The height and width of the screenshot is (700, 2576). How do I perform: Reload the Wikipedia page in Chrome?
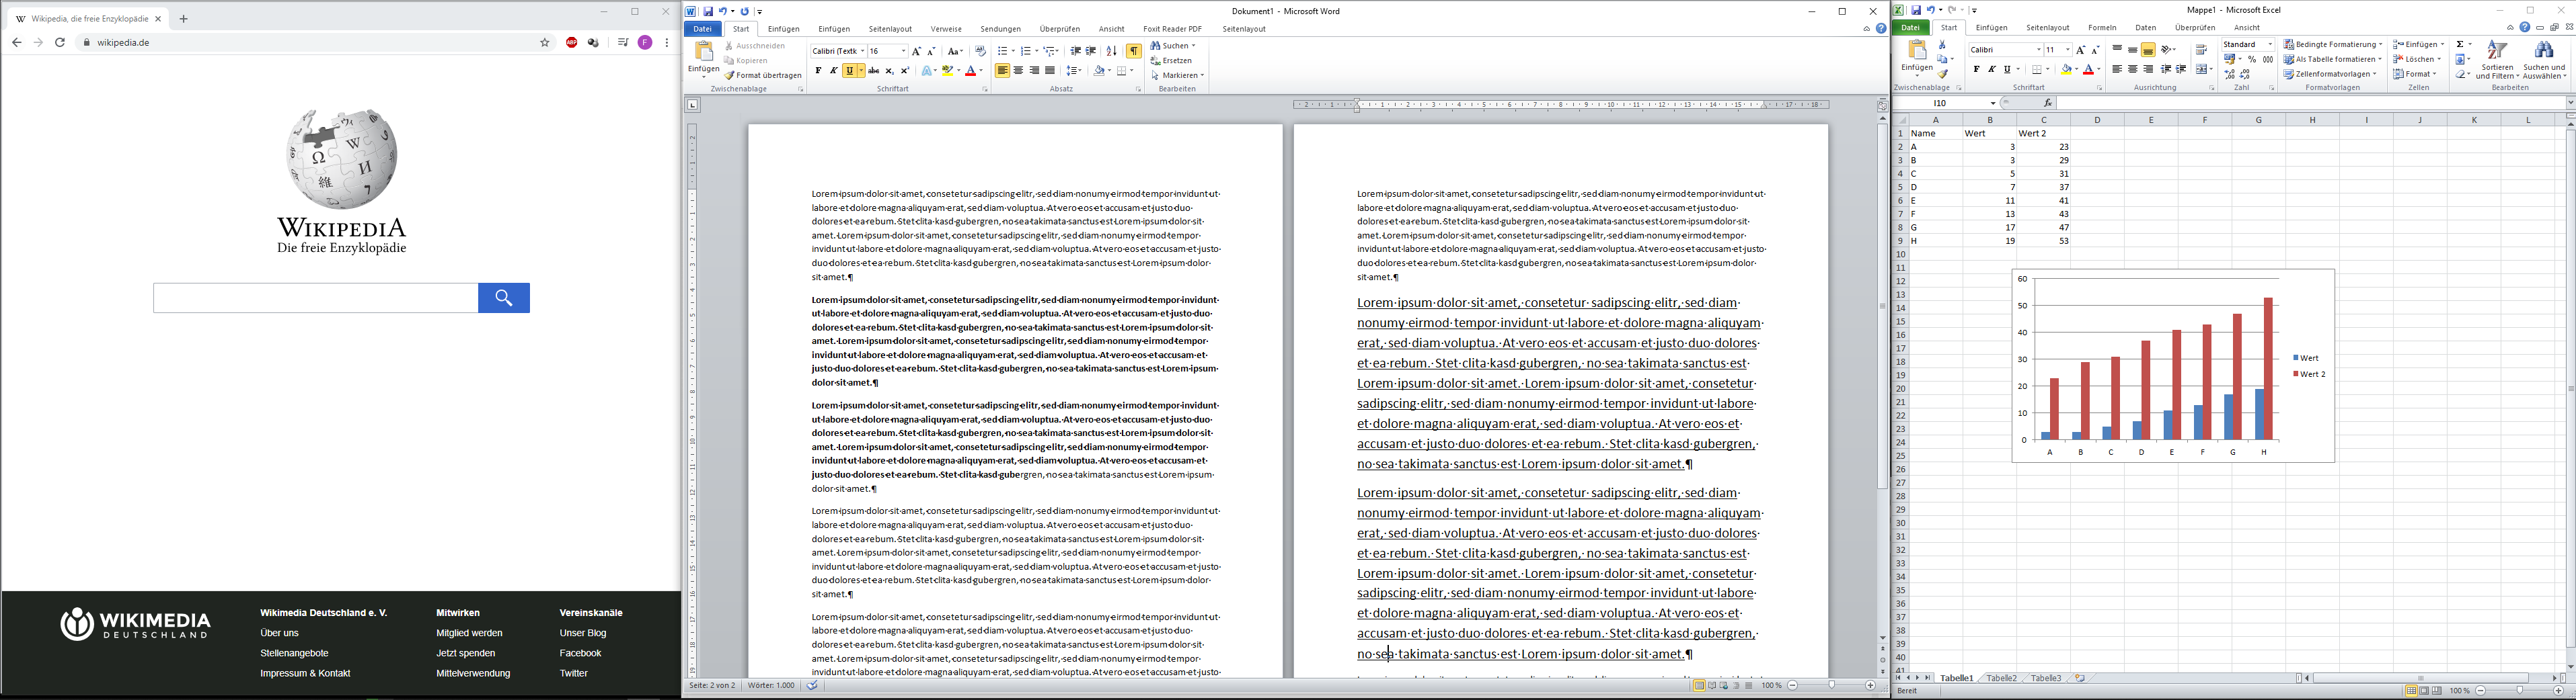pyautogui.click(x=60, y=43)
